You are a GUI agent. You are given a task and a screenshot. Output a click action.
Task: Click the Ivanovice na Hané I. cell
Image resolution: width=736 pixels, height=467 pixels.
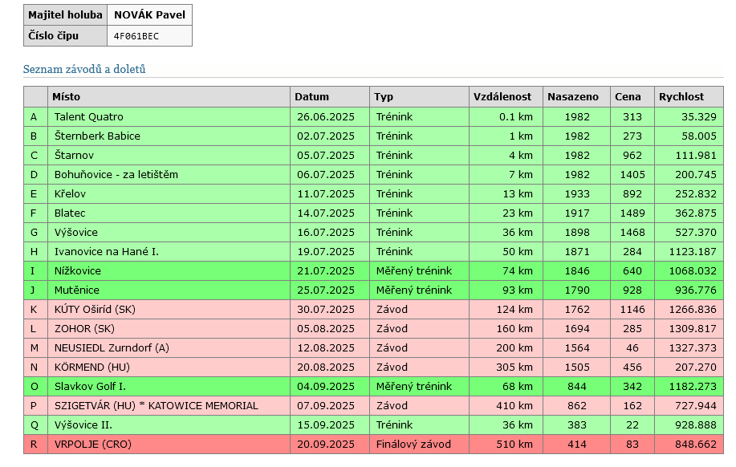pos(106,252)
